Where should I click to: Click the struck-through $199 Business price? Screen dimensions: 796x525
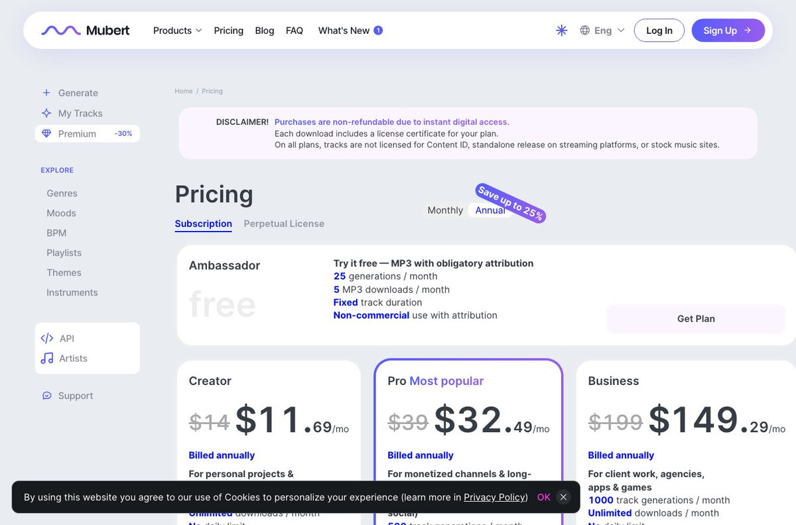pyautogui.click(x=616, y=422)
